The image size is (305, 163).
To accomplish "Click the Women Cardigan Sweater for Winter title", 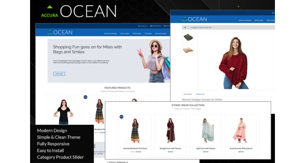I will pos(202,100).
